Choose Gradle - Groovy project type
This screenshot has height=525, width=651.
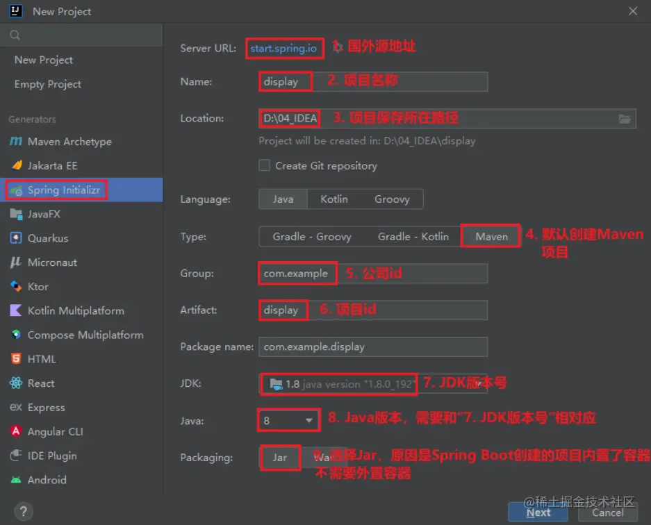[x=312, y=237]
